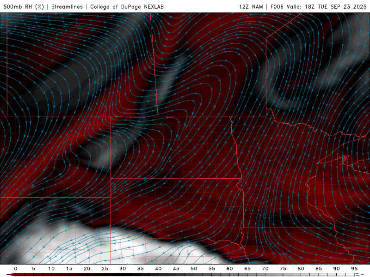Screen dimensions: 370x277
Task: Click the 55 value on the color scale
Action: pyautogui.click(x=212, y=269)
